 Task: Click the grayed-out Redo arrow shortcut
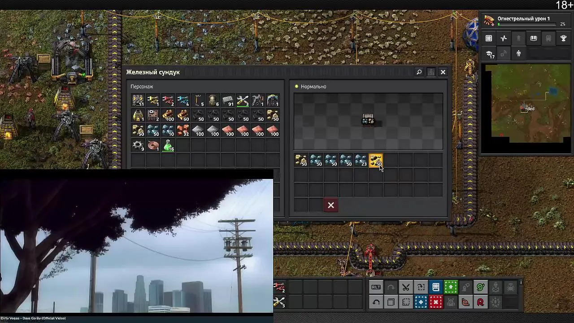coord(391,287)
